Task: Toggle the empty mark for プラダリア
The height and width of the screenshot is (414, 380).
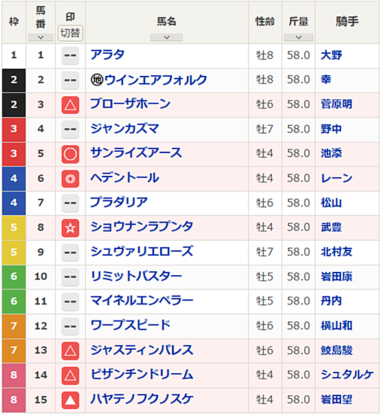Action: pyautogui.click(x=70, y=203)
